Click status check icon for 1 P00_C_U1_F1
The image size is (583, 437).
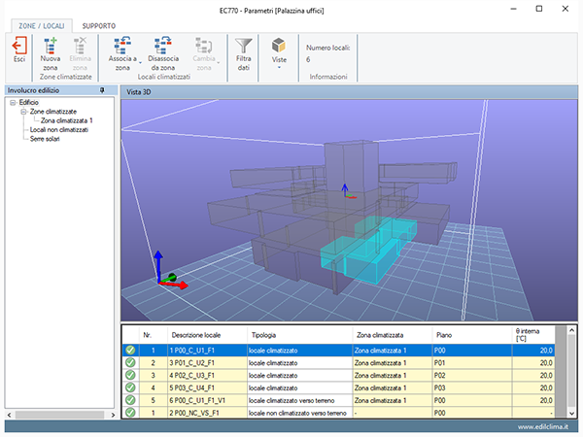(x=130, y=350)
